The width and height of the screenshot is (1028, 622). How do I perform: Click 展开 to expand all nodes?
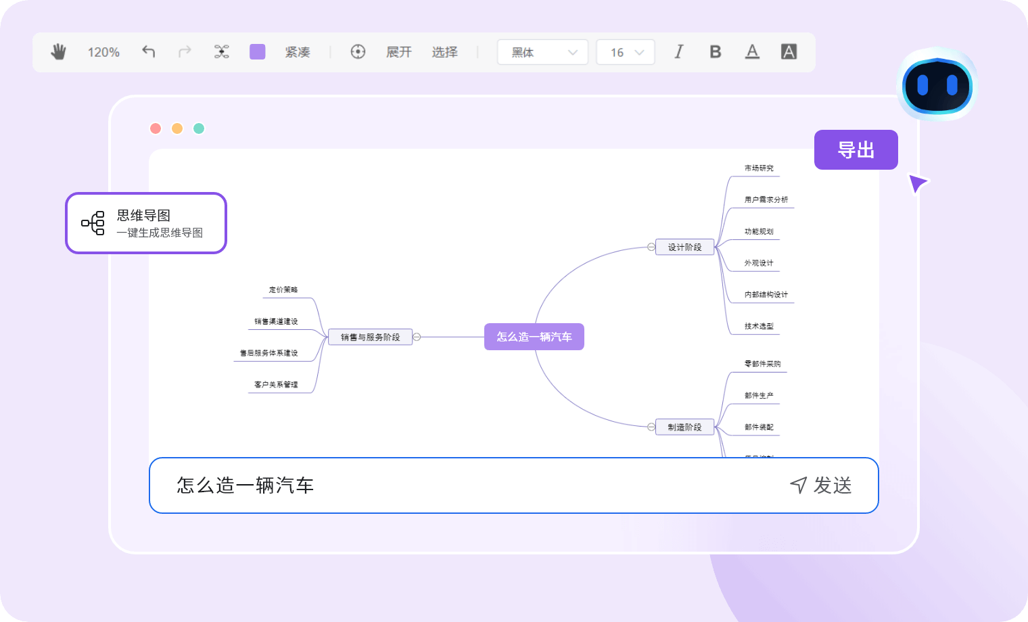point(398,51)
